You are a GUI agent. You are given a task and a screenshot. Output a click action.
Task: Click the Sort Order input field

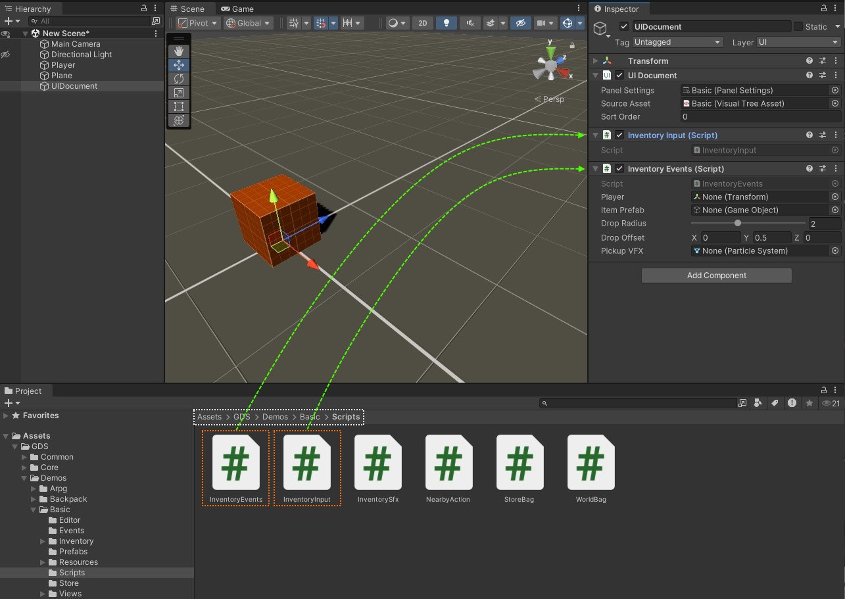coord(760,117)
